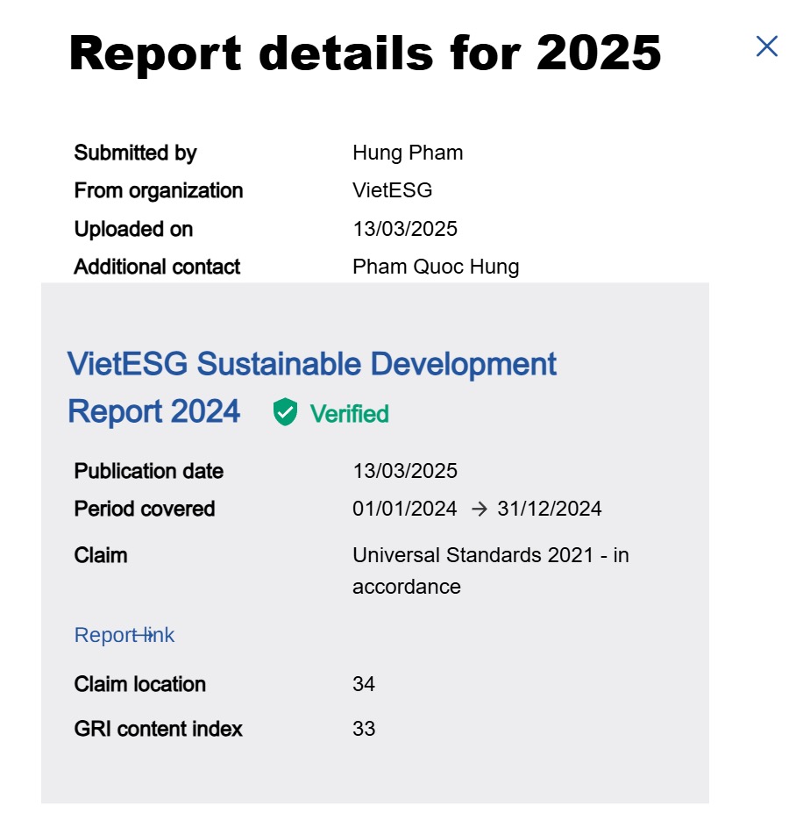Image resolution: width=796 pixels, height=820 pixels.
Task: Open the Report link
Action: 124,635
